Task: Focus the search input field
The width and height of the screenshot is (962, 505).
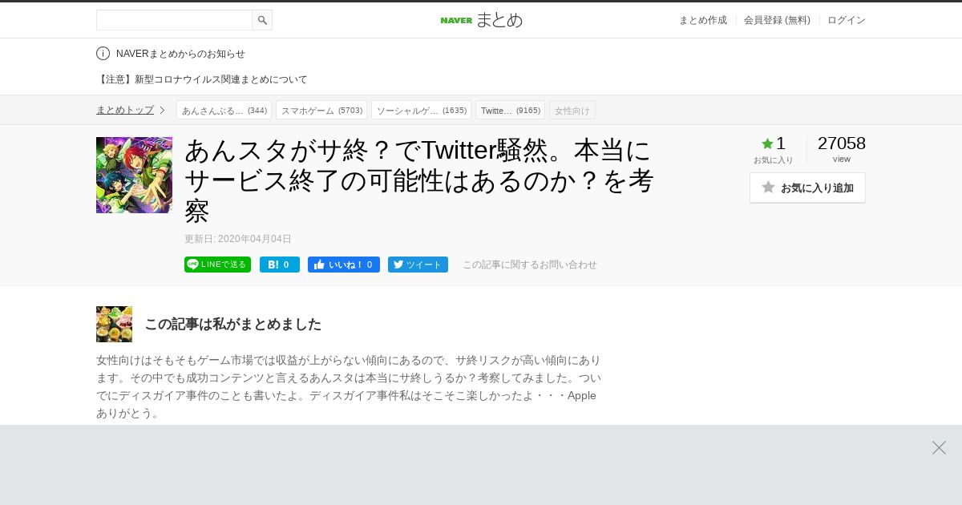Action: [x=174, y=20]
